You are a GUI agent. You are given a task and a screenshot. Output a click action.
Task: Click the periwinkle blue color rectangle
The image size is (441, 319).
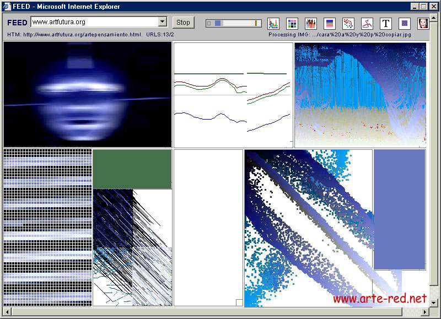(400, 209)
